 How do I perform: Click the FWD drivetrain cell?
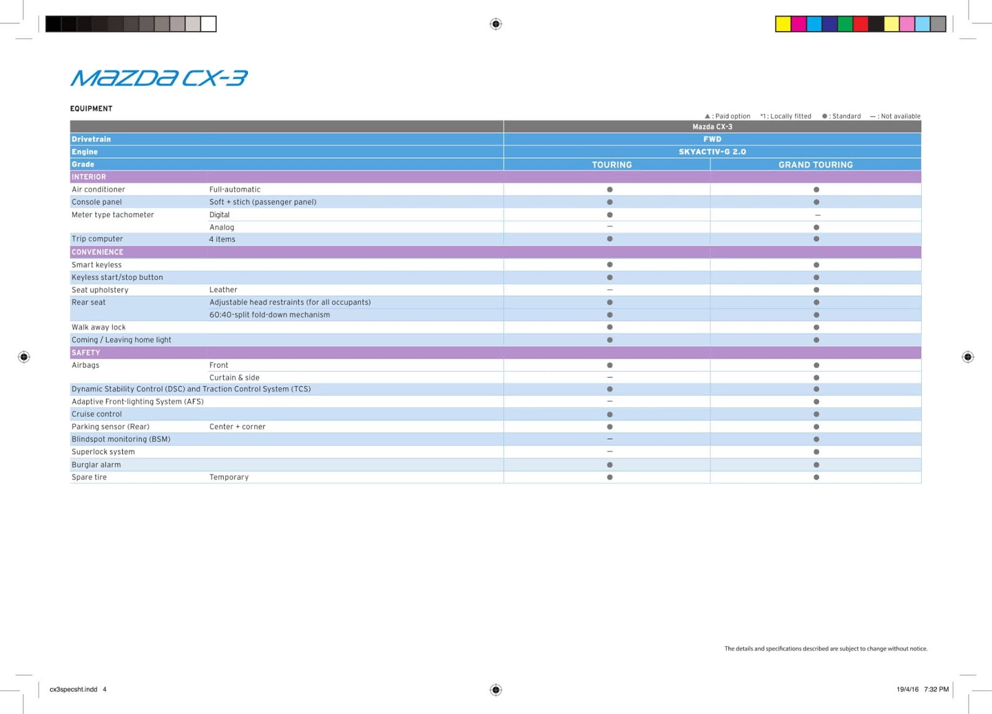712,140
